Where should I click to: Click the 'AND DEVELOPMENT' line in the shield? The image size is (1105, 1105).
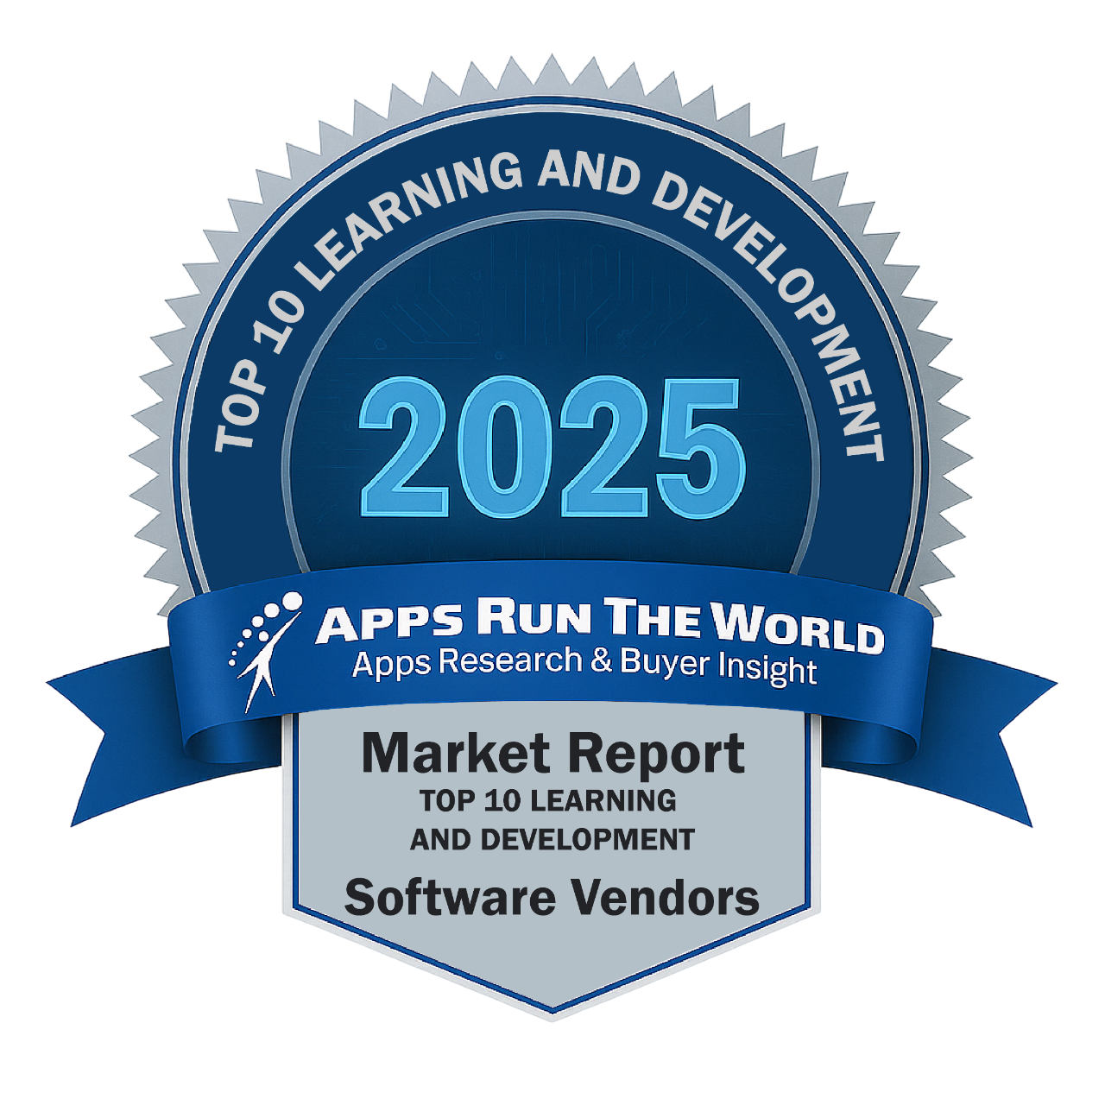point(552,839)
